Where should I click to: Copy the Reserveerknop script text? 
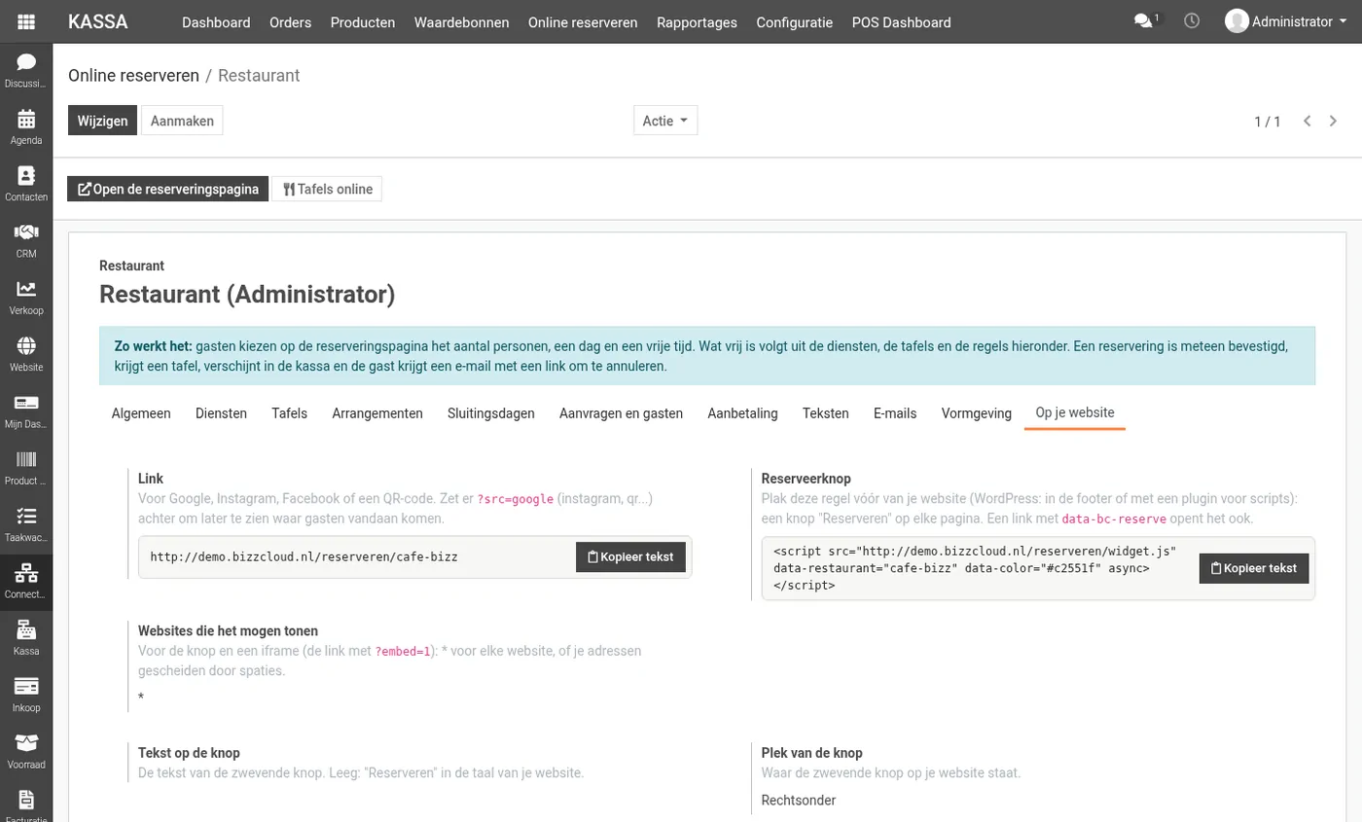[1254, 568]
